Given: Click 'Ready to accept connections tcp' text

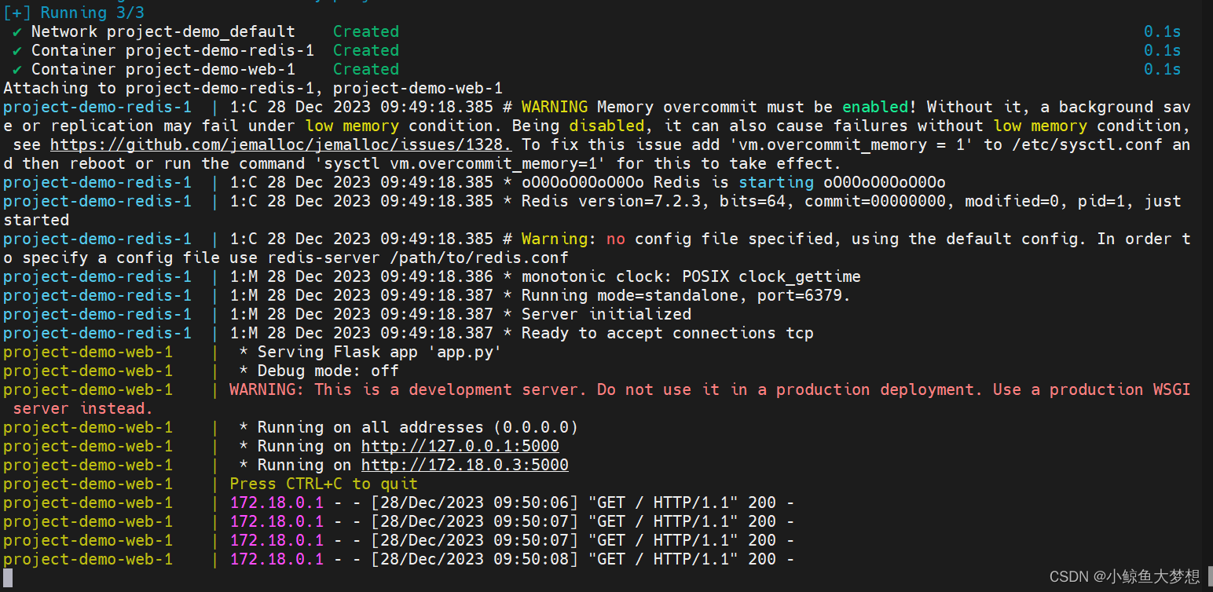Looking at the screenshot, I should (x=668, y=333).
